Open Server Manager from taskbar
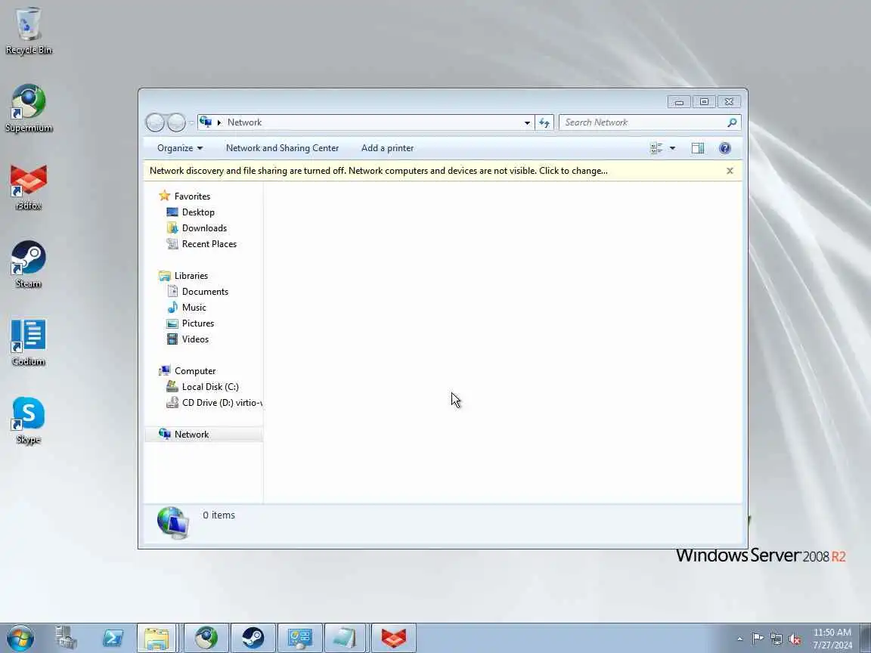Screen dimensions: 871x653 (x=66, y=638)
